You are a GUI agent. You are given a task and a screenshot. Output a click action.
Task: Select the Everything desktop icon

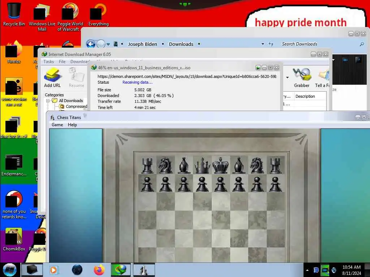pos(98,14)
